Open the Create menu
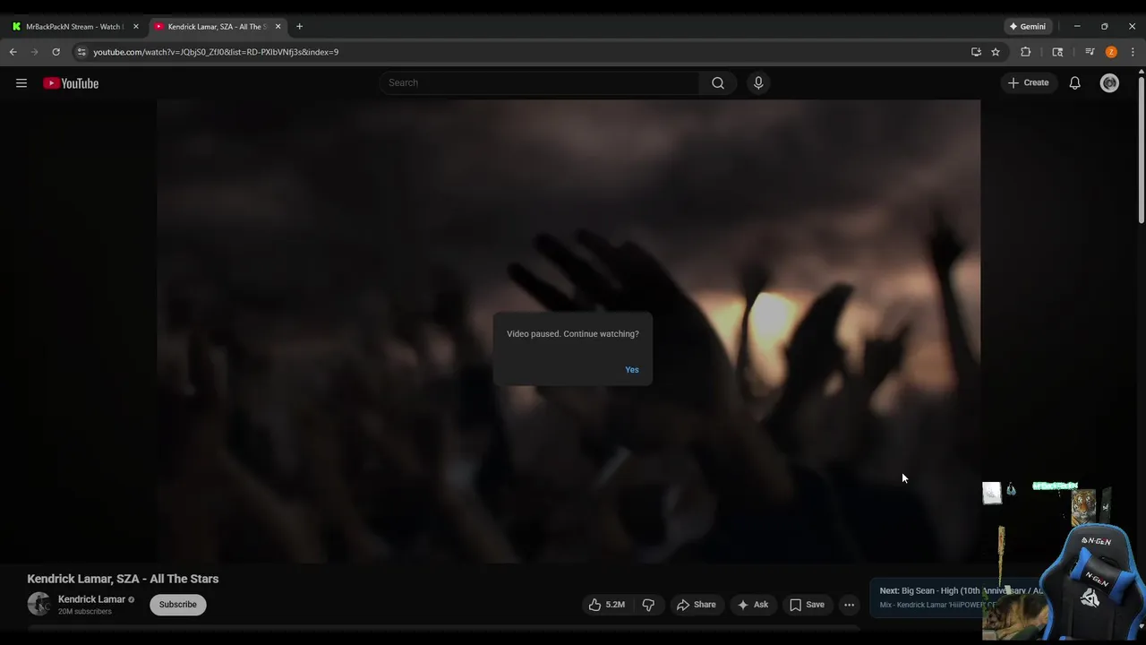The width and height of the screenshot is (1146, 645). pyautogui.click(x=1028, y=82)
